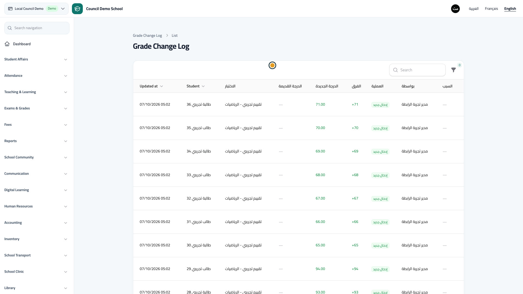Viewport: 523px width, 294px height.
Task: Click the List breadcrumb
Action: click(175, 36)
